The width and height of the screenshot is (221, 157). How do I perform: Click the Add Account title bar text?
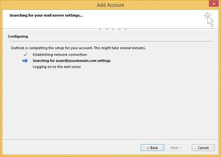(x=110, y=5)
